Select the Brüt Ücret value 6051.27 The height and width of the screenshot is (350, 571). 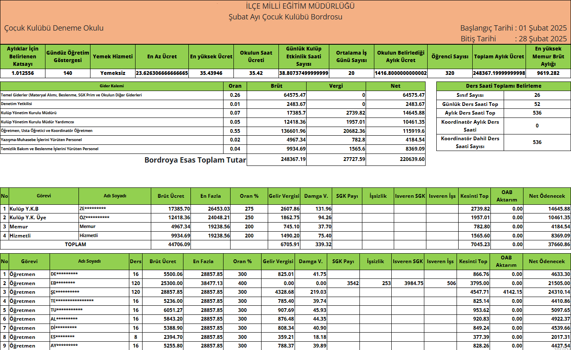point(173,310)
